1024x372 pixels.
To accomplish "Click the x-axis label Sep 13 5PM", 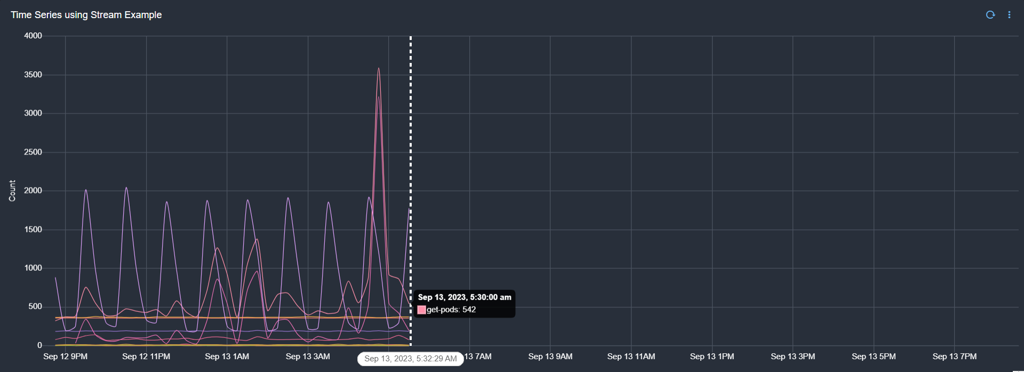I will [x=874, y=357].
